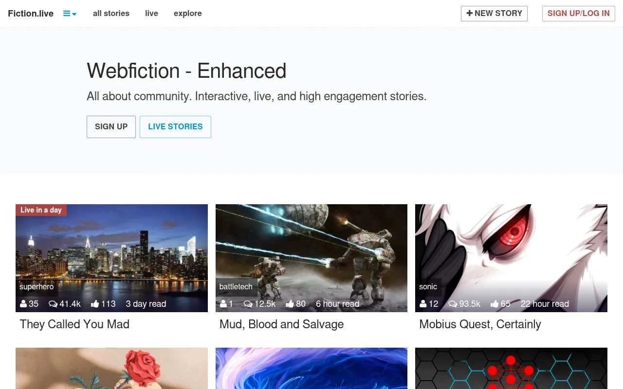623x389 pixels.
Task: Open the live nav link
Action: (x=151, y=14)
